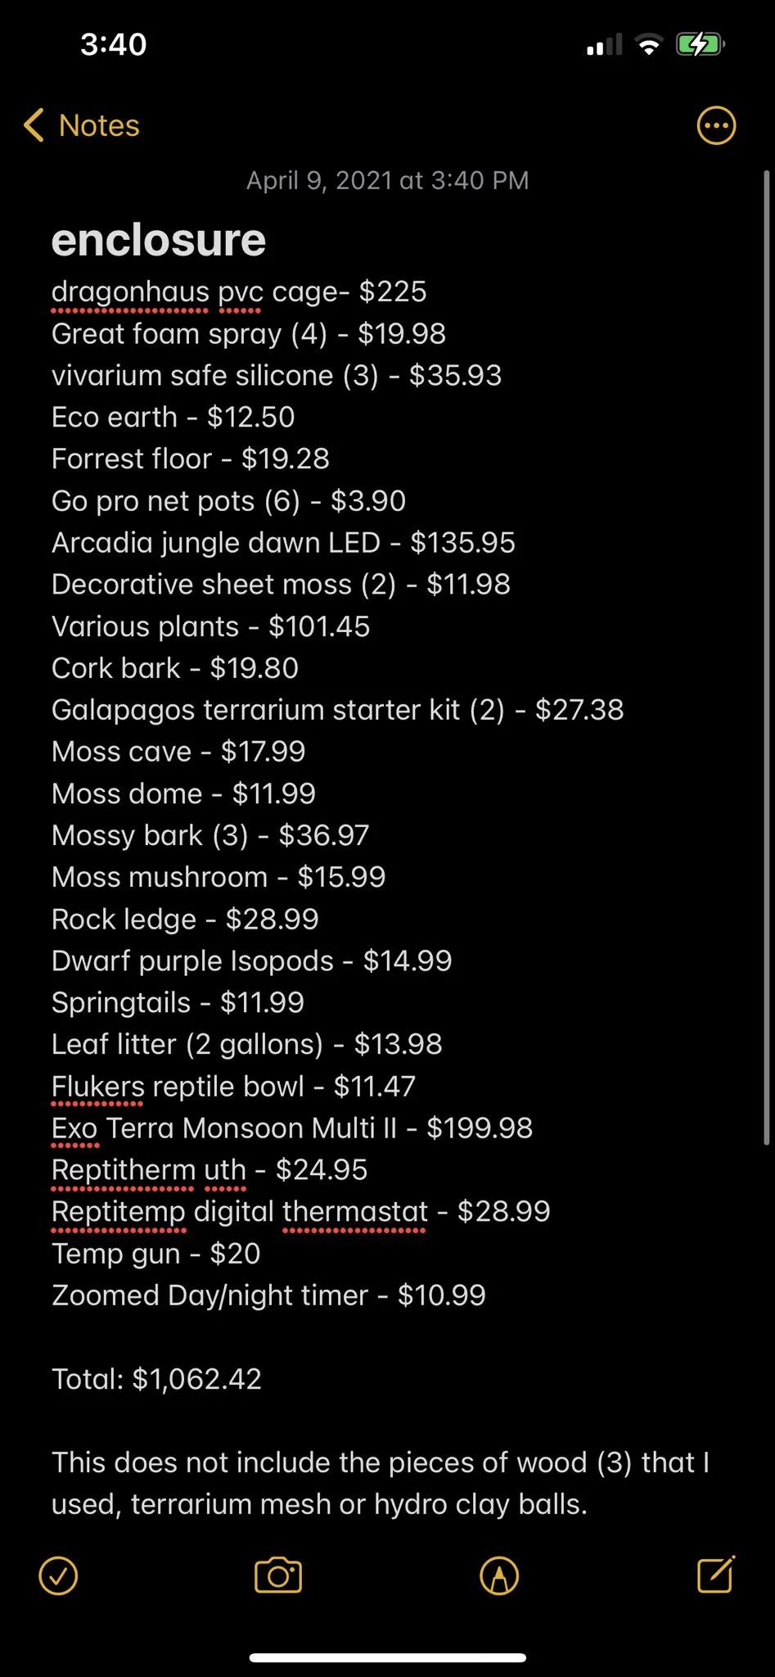This screenshot has height=1677, width=775.
Task: Open the camera attachment icon
Action: coord(278,1575)
